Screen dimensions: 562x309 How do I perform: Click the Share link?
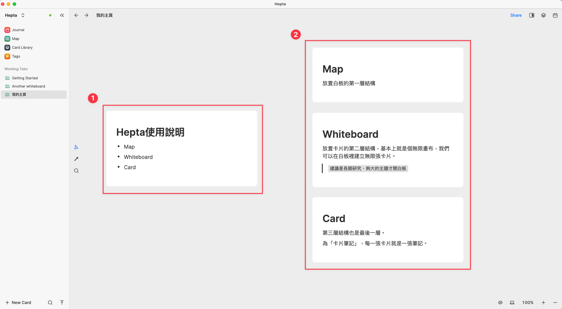[516, 15]
